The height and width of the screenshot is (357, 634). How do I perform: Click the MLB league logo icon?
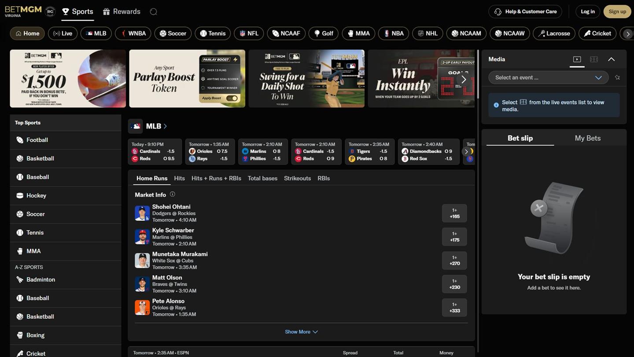[136, 126]
